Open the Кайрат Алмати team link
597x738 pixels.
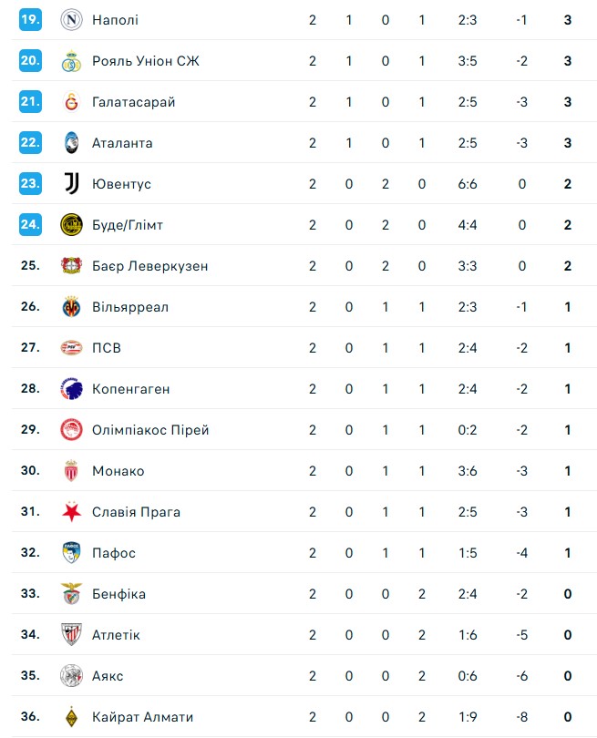point(142,717)
